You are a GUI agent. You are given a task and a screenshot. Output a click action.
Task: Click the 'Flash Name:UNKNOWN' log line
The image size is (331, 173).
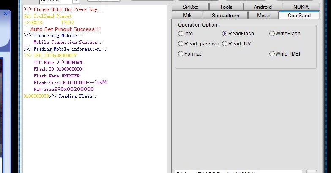(x=56, y=76)
